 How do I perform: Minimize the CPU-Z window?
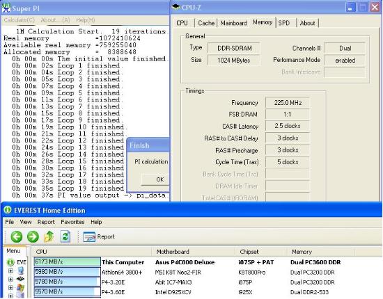350,8
